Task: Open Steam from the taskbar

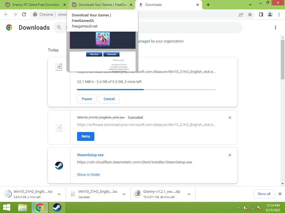Action: click(57, 207)
